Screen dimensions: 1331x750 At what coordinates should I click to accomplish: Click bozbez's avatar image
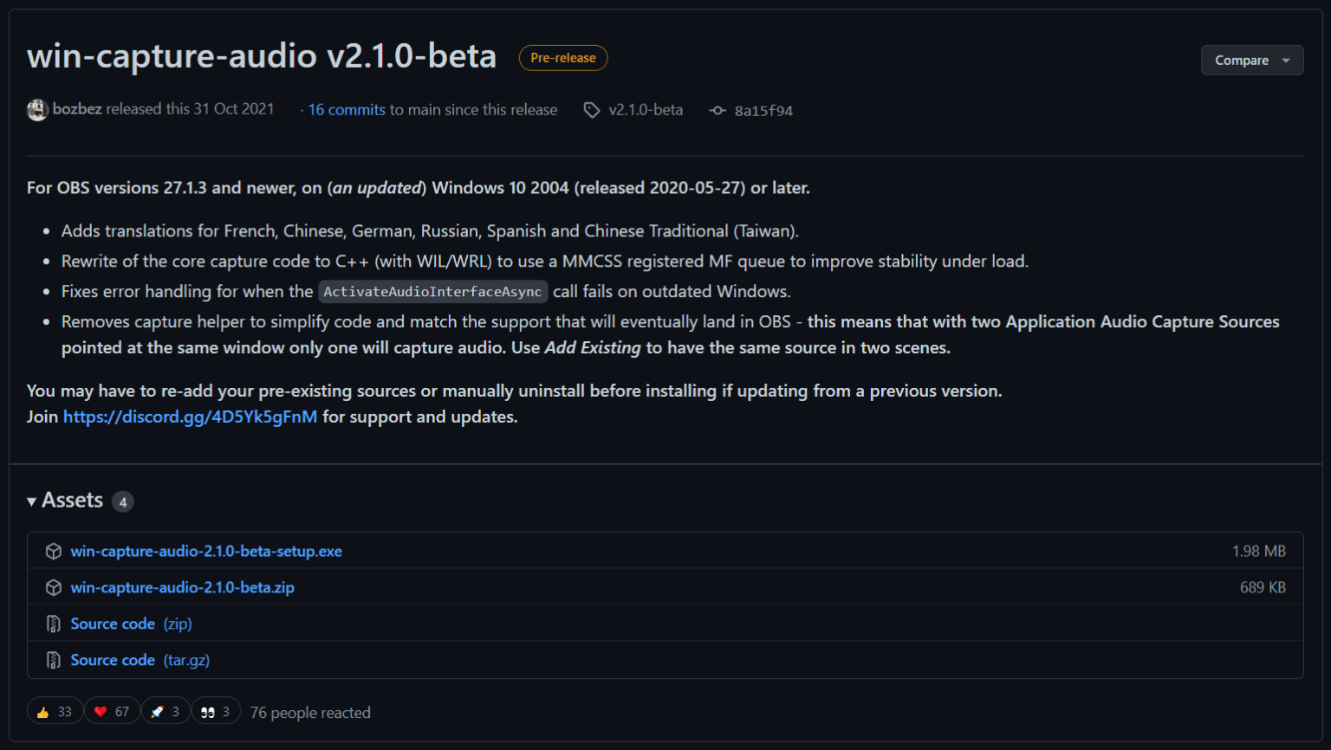tap(37, 110)
